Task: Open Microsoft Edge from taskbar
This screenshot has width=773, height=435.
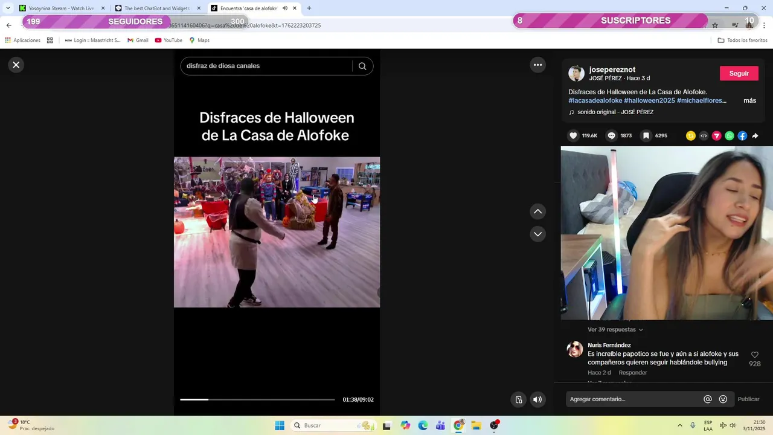Action: 423,425
